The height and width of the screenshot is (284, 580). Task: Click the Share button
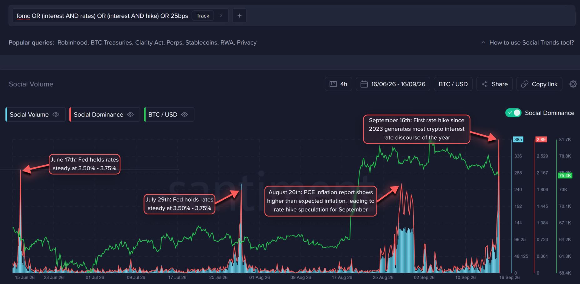point(494,84)
